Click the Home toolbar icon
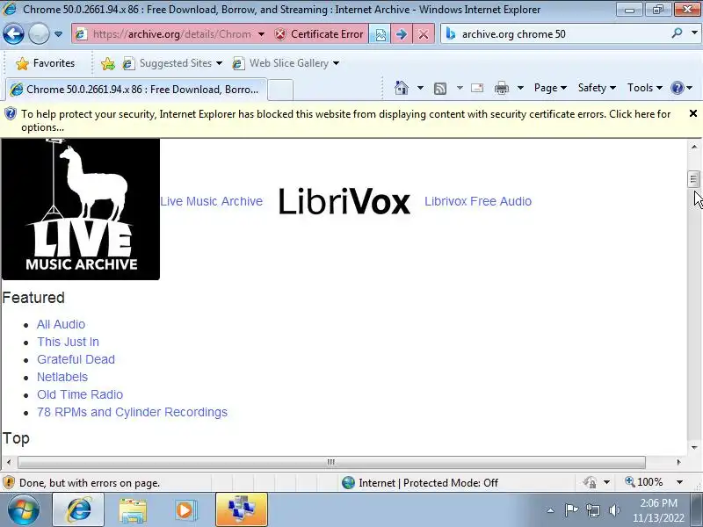 [x=402, y=88]
